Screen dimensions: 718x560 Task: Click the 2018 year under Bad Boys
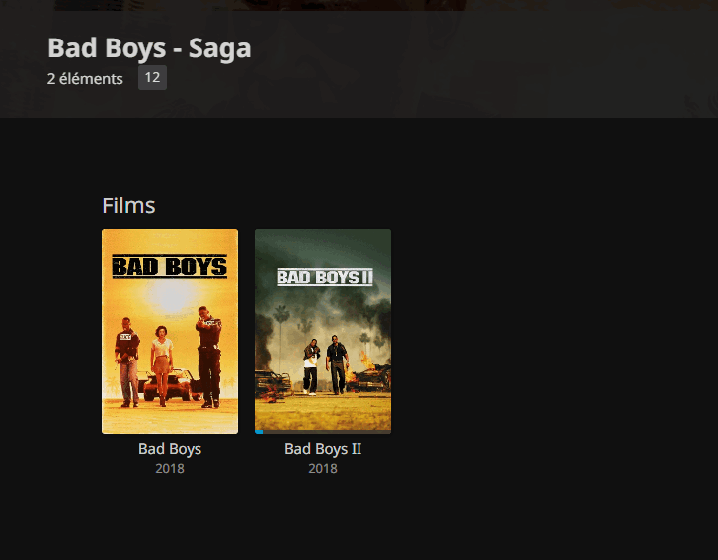tap(170, 468)
